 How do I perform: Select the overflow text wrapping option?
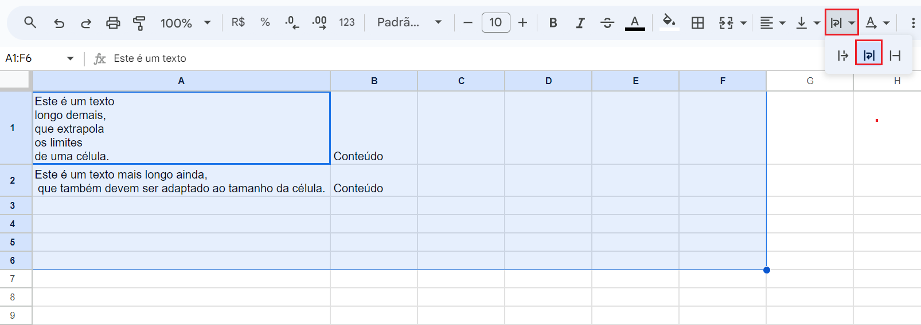pyautogui.click(x=842, y=56)
